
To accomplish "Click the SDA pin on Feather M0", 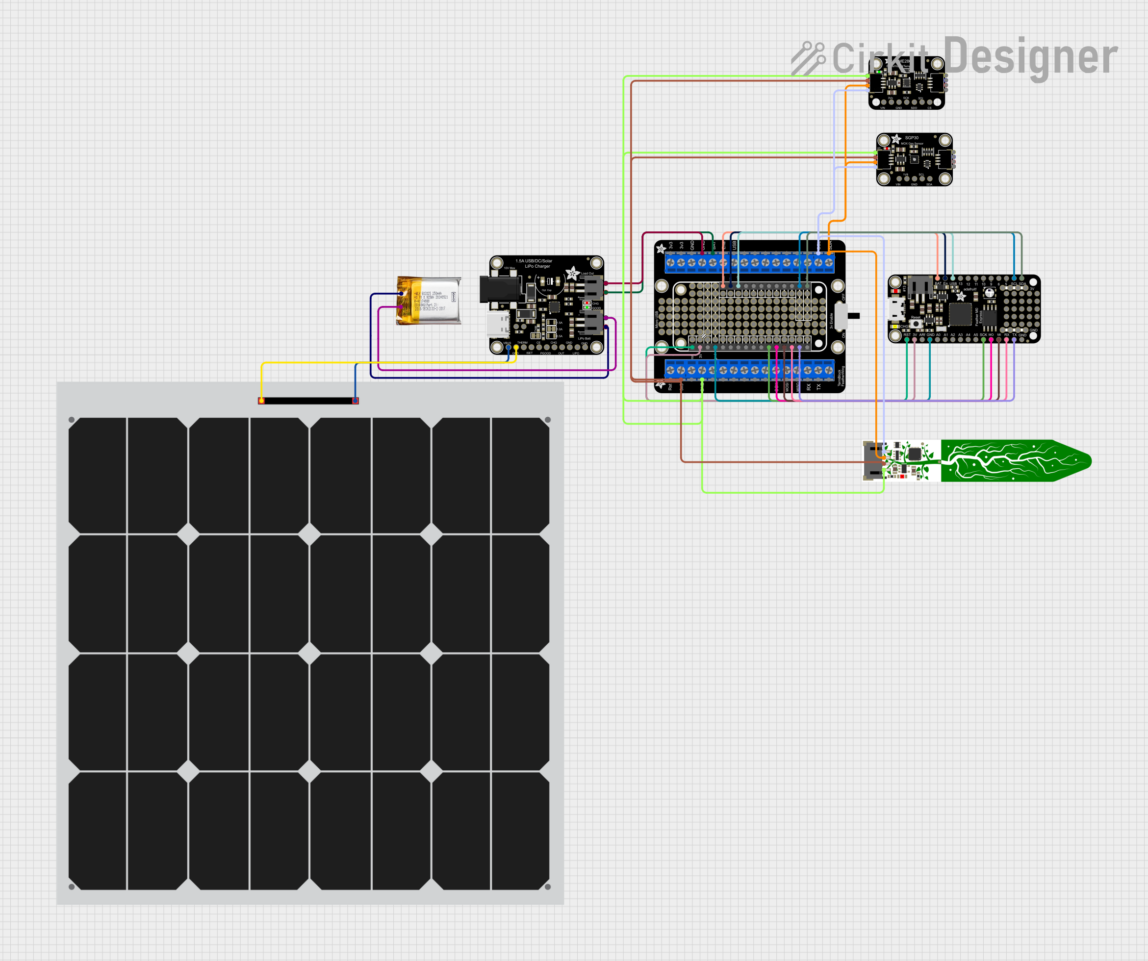I will pos(1021,278).
